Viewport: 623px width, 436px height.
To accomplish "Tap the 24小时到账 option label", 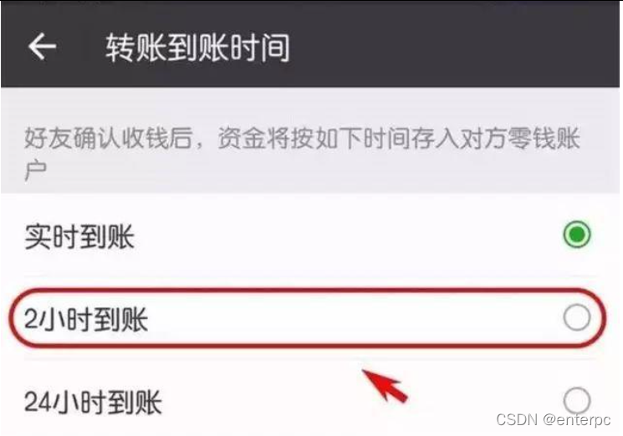I will [x=93, y=403].
